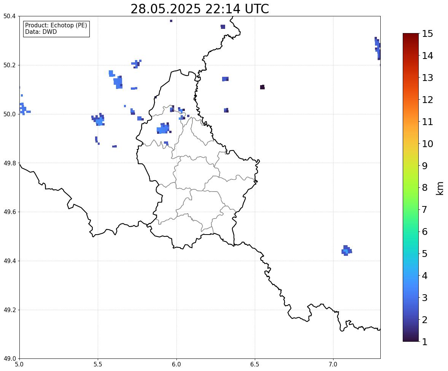Click the colorbar label '9'
Image resolution: width=448 pixels, height=371 pixels.
[x=425, y=166]
